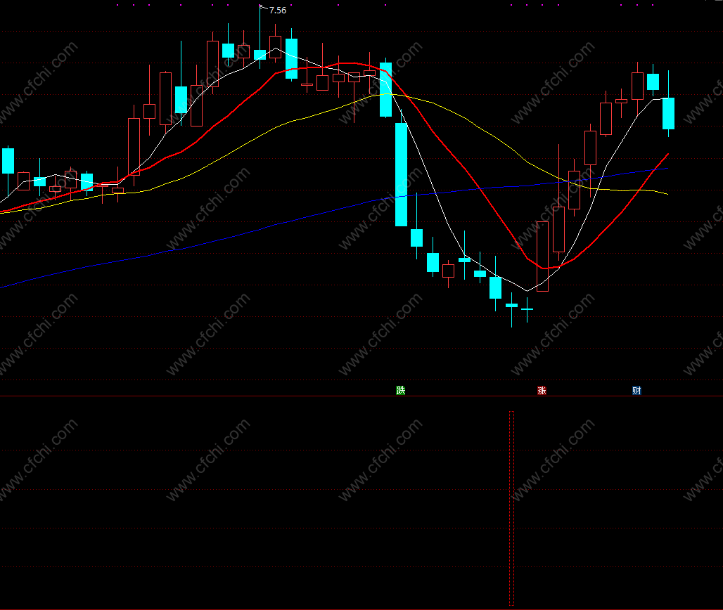The width and height of the screenshot is (723, 610).
Task: Click the tall red dotted indicator bar
Action: tap(511, 508)
